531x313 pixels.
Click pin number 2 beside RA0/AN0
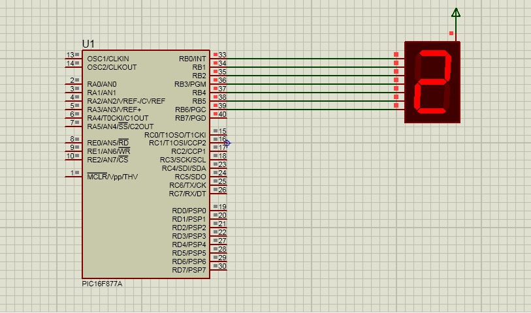coord(72,80)
